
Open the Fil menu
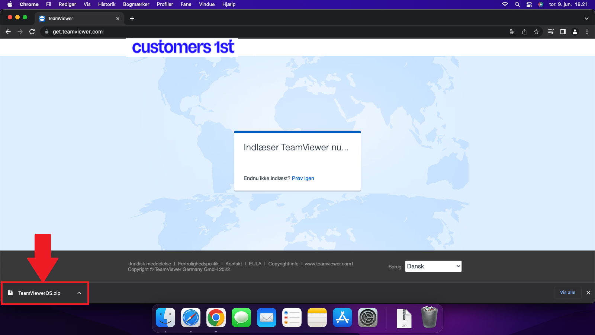point(49,4)
